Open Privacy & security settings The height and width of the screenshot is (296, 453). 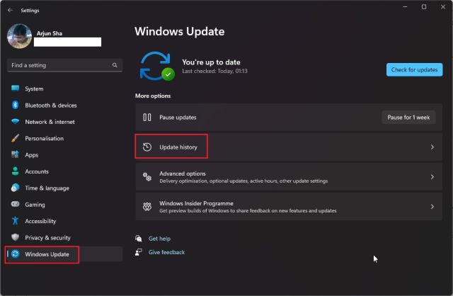(x=64, y=238)
